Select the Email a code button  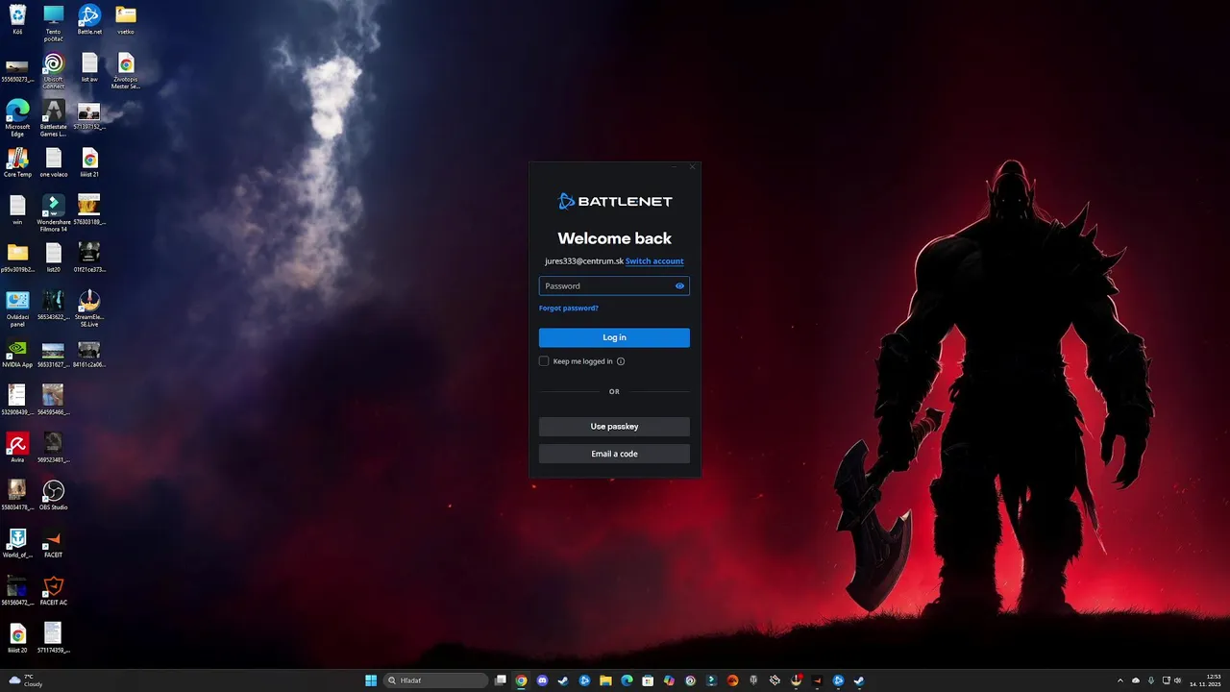614,454
